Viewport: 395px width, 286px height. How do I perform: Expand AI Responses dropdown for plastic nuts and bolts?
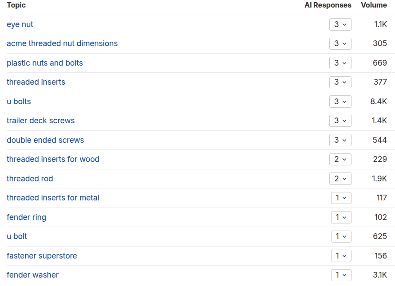[x=340, y=63]
